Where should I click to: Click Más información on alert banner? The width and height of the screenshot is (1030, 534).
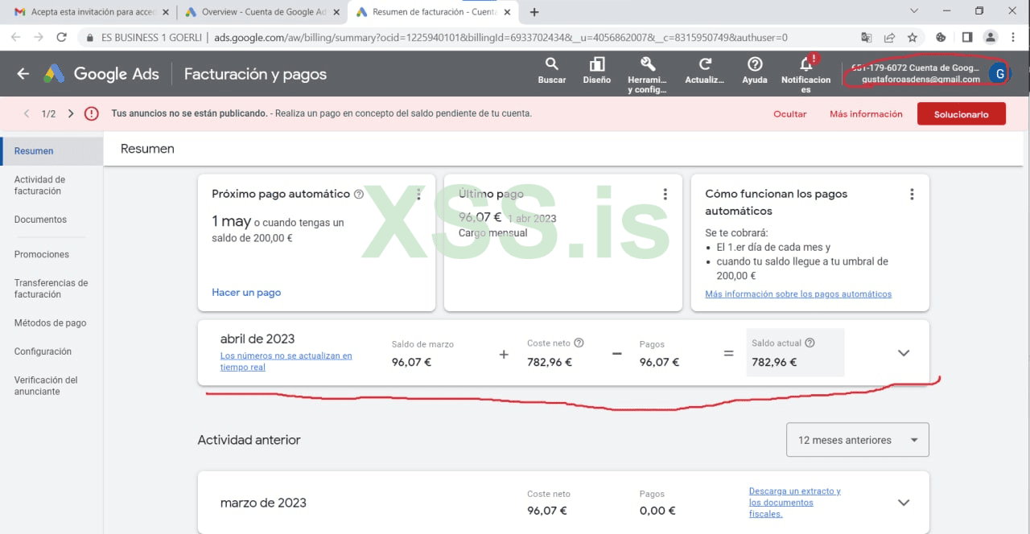click(x=866, y=114)
